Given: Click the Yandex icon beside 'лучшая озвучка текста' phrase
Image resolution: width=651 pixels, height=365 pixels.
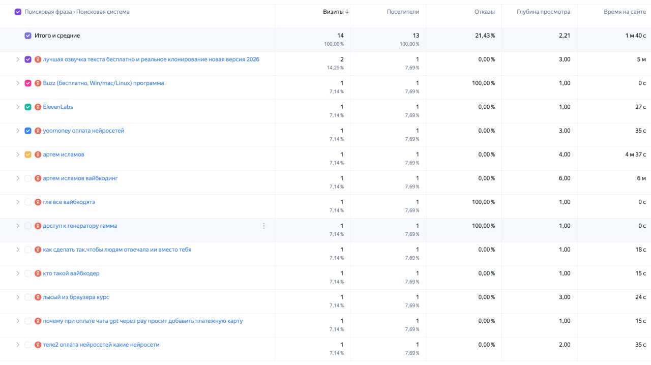Looking at the screenshot, I should [38, 59].
